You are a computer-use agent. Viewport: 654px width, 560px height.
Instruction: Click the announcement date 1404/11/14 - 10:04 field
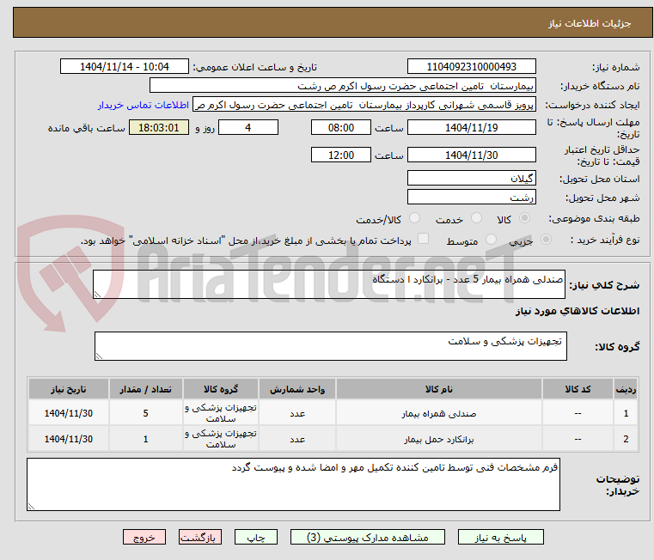[x=125, y=66]
